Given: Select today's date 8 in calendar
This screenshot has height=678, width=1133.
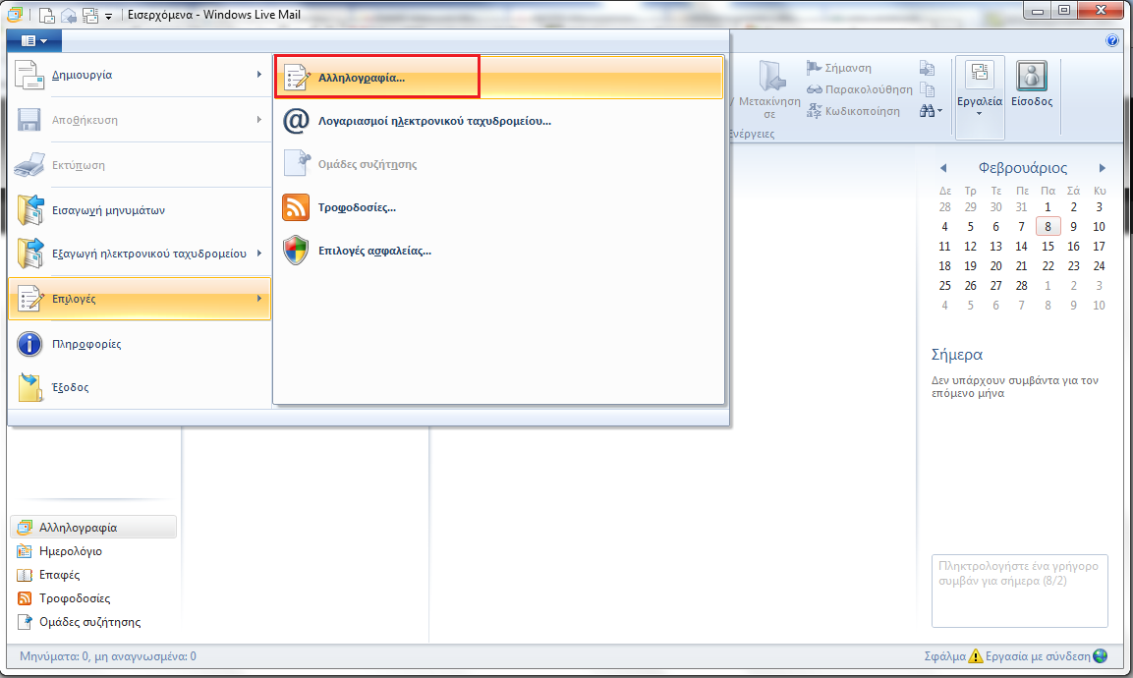Looking at the screenshot, I should 1048,226.
